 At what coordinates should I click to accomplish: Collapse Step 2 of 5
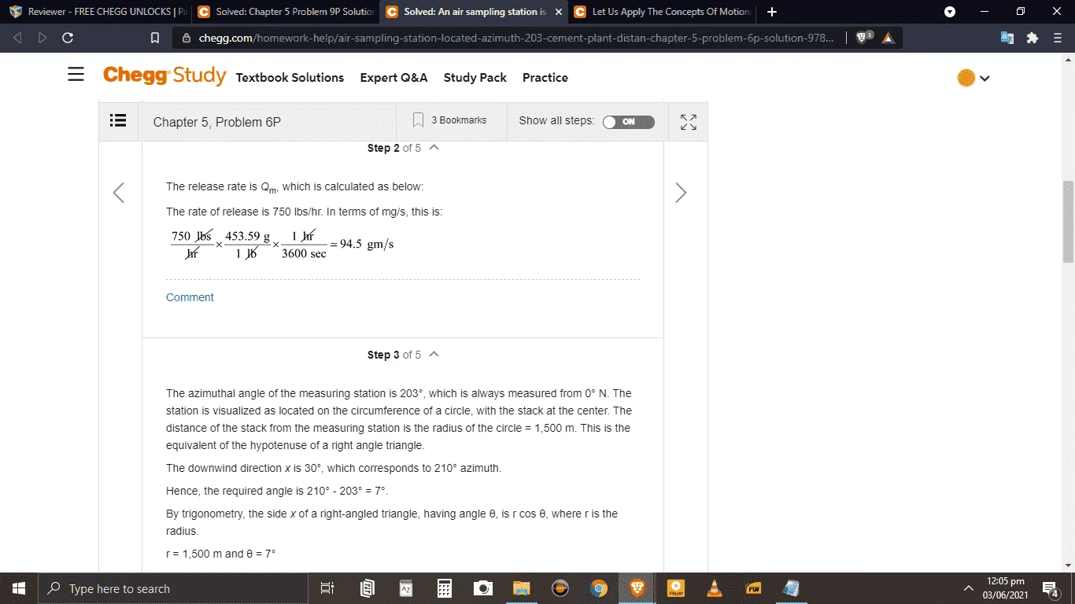[x=434, y=147]
